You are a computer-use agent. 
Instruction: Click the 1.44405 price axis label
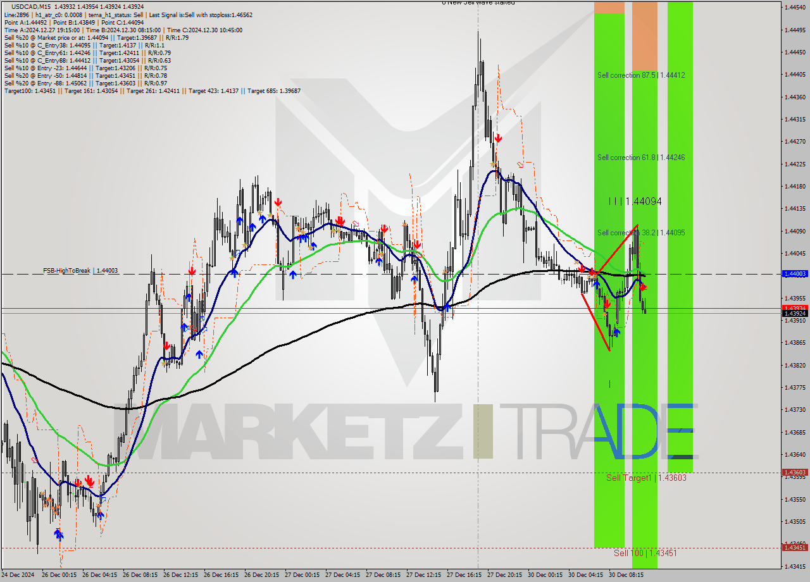click(795, 75)
